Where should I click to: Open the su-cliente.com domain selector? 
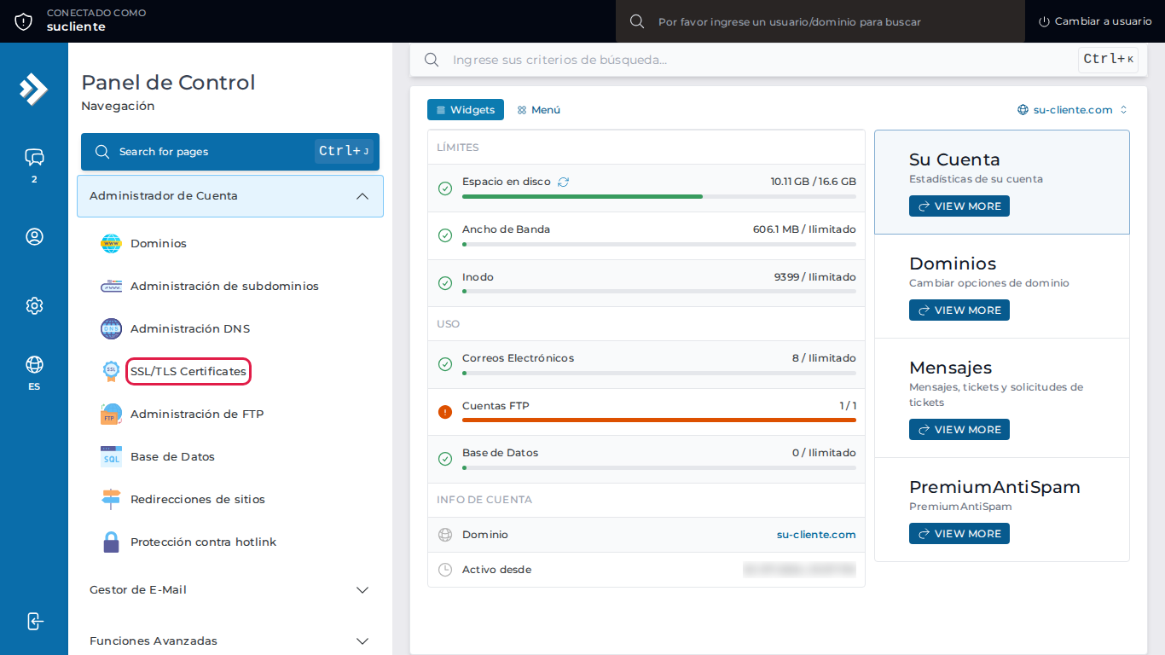(1073, 110)
